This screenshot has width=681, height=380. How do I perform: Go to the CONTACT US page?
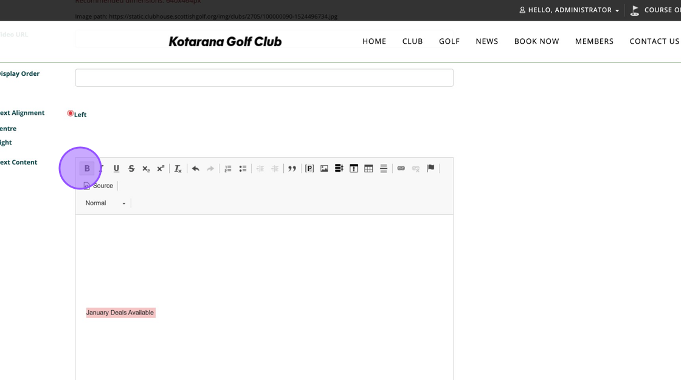point(654,41)
